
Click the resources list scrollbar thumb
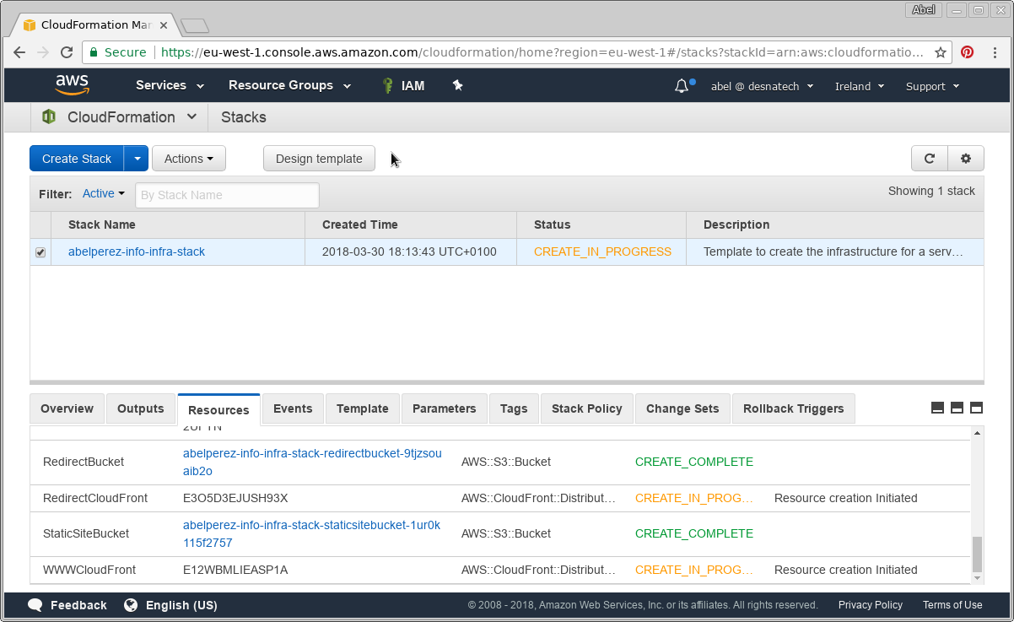click(978, 554)
